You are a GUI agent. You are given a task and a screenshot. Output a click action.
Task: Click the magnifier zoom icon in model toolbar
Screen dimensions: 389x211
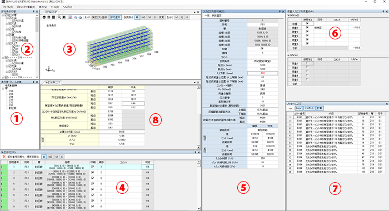(x=59, y=17)
